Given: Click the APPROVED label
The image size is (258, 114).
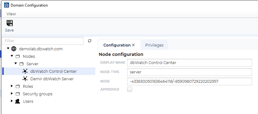Looking at the screenshot, I should [x=110, y=90].
